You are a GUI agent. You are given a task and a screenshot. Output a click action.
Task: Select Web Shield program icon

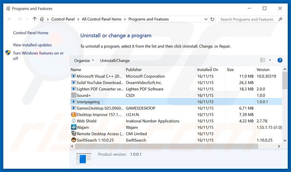tap(74, 121)
